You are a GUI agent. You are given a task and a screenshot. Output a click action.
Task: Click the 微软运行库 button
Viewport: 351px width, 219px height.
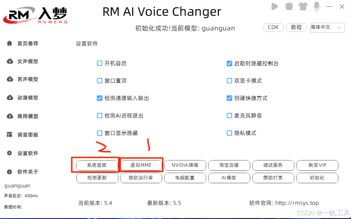(141, 178)
